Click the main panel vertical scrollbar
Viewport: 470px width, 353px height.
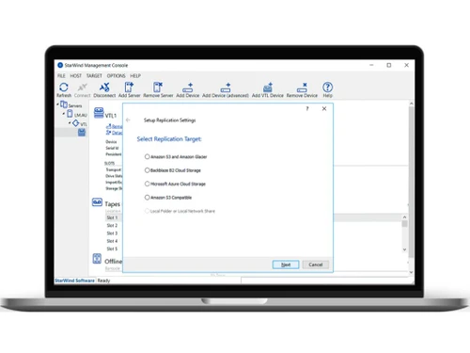[411, 182]
